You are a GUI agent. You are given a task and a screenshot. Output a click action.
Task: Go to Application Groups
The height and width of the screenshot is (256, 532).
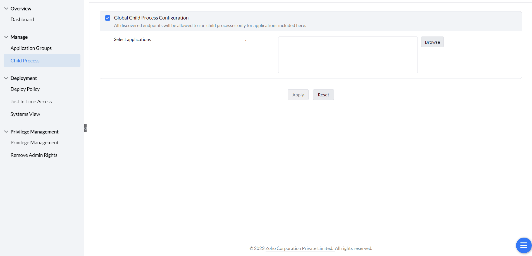pos(31,48)
